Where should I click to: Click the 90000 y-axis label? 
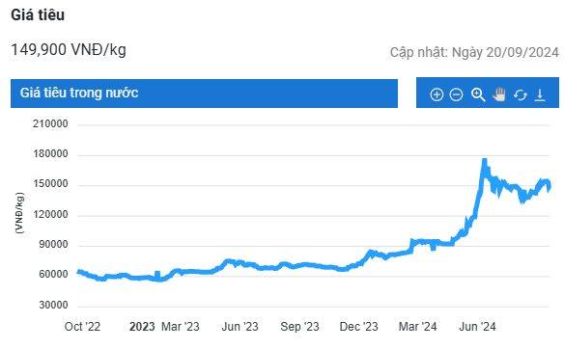(x=53, y=245)
